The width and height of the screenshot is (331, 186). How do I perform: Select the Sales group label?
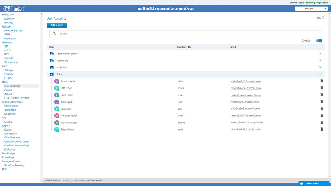pyautogui.click(x=59, y=74)
